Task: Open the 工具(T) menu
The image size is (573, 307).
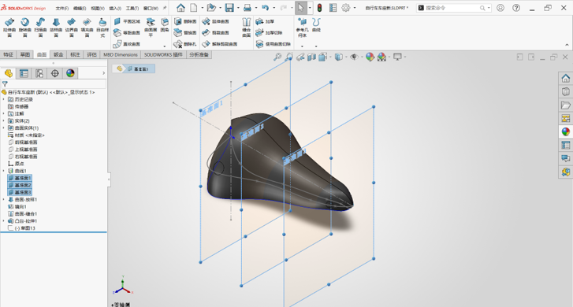Action: click(x=132, y=8)
